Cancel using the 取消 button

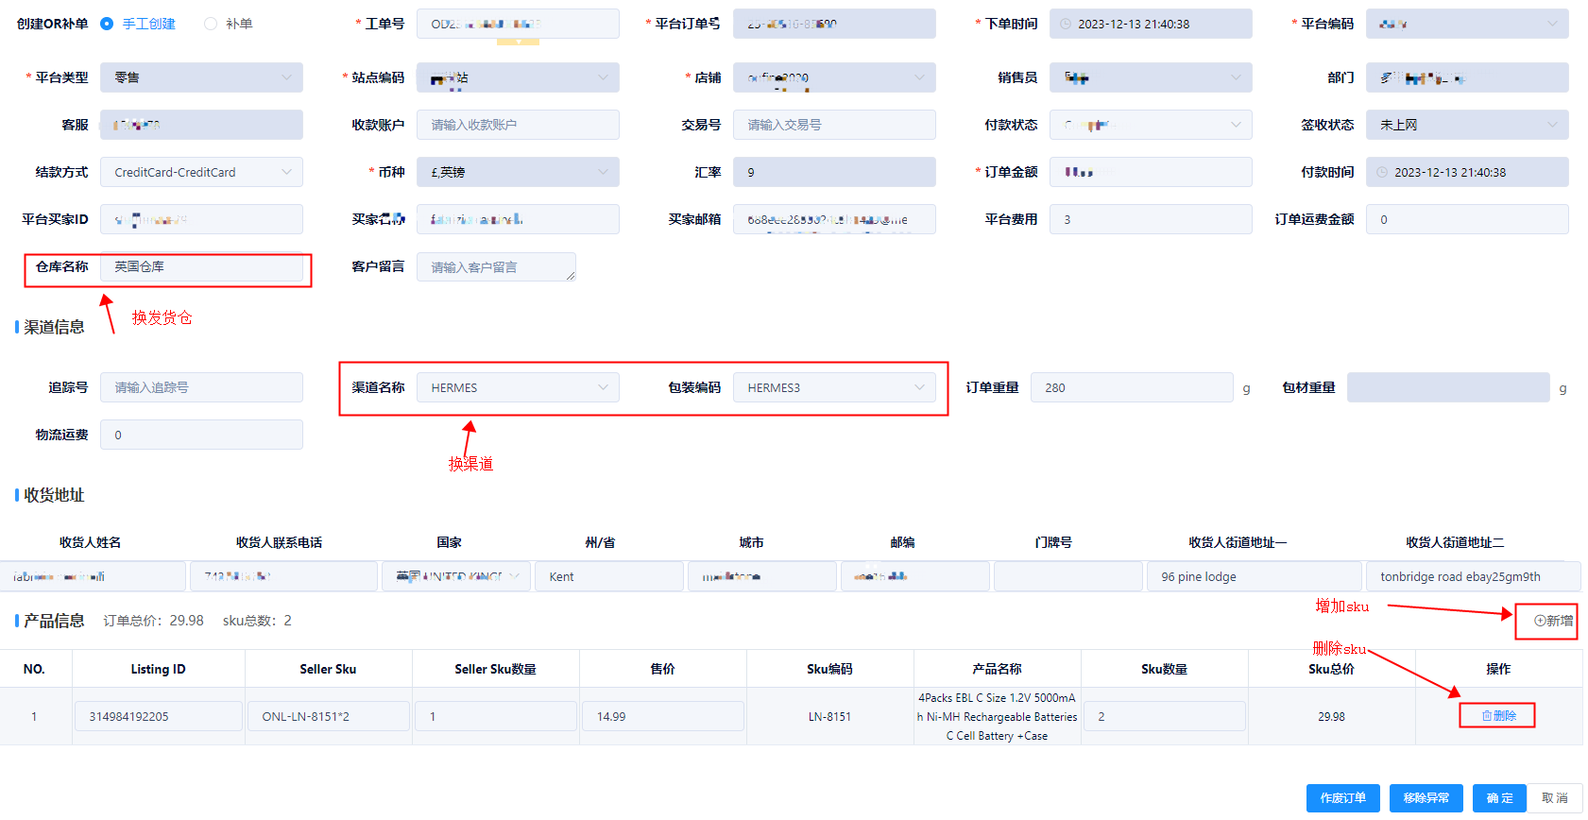point(1554,798)
